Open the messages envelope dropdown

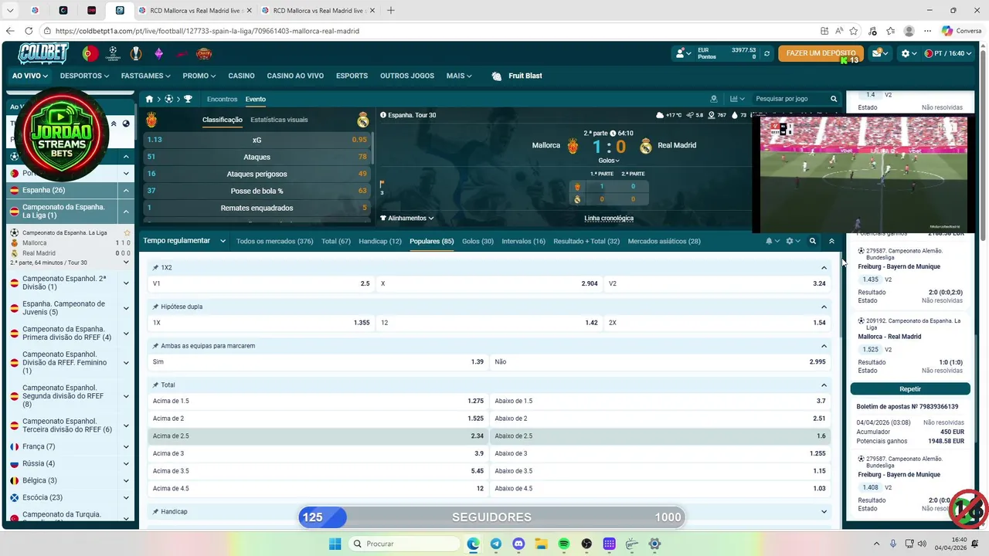(x=879, y=54)
